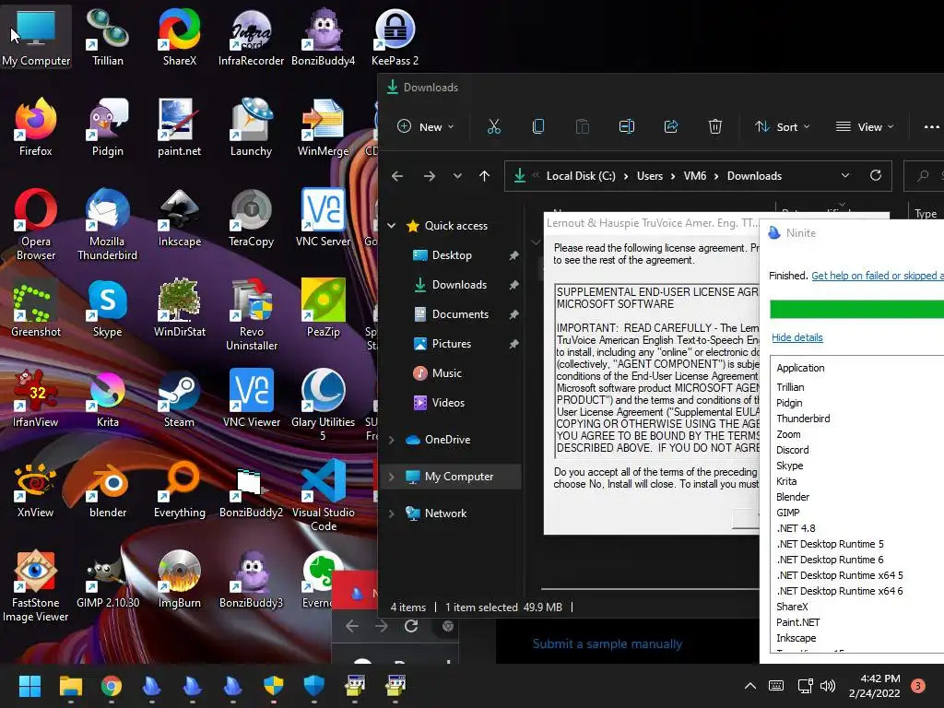The image size is (944, 708).
Task: Show hidden system tray icons
Action: click(750, 685)
